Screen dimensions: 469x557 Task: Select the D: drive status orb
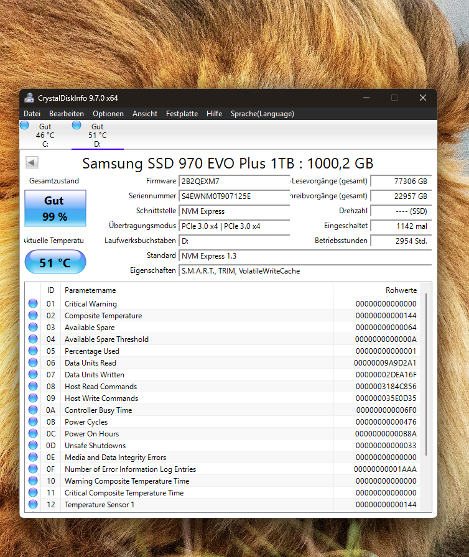click(x=77, y=125)
